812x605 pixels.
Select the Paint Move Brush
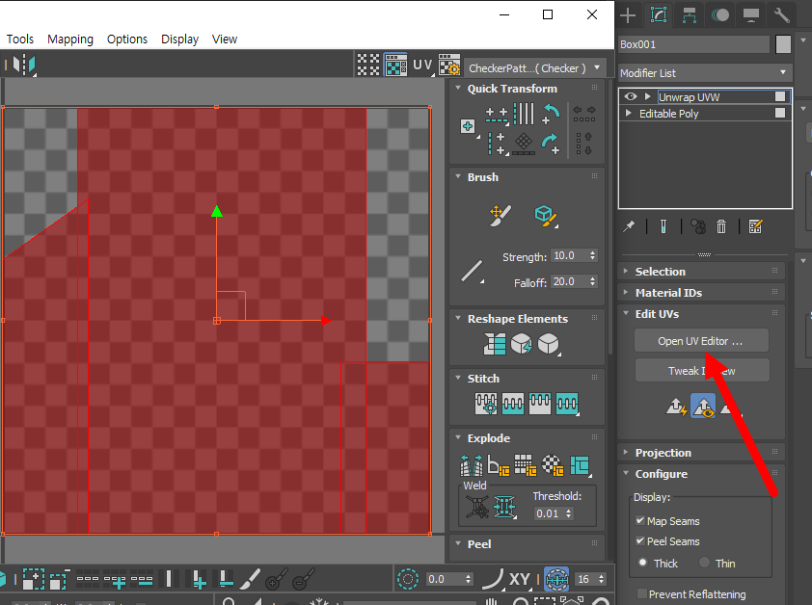(x=500, y=215)
